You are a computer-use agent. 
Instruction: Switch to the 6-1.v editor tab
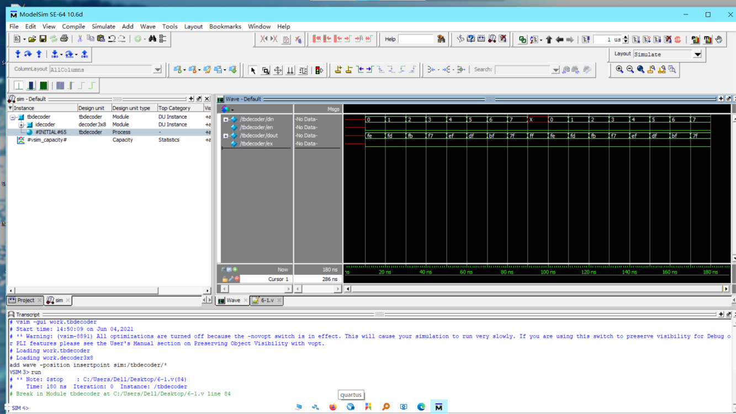(x=267, y=300)
